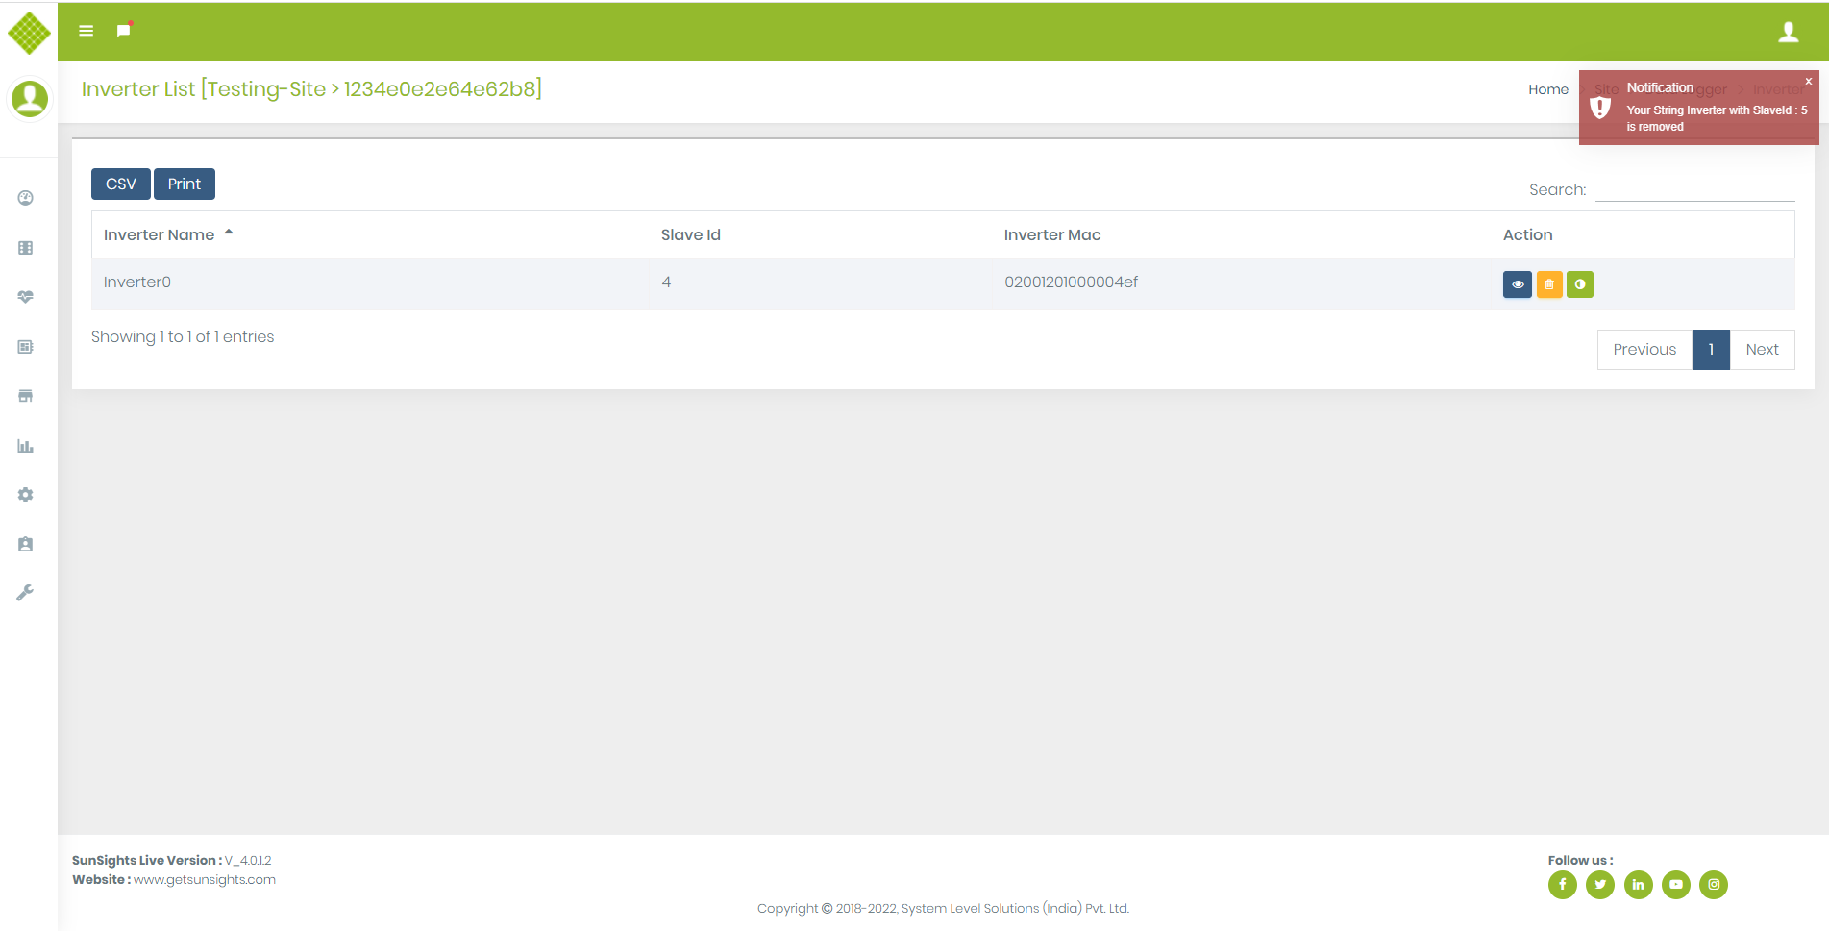Click the user account icon in header

point(1788,32)
